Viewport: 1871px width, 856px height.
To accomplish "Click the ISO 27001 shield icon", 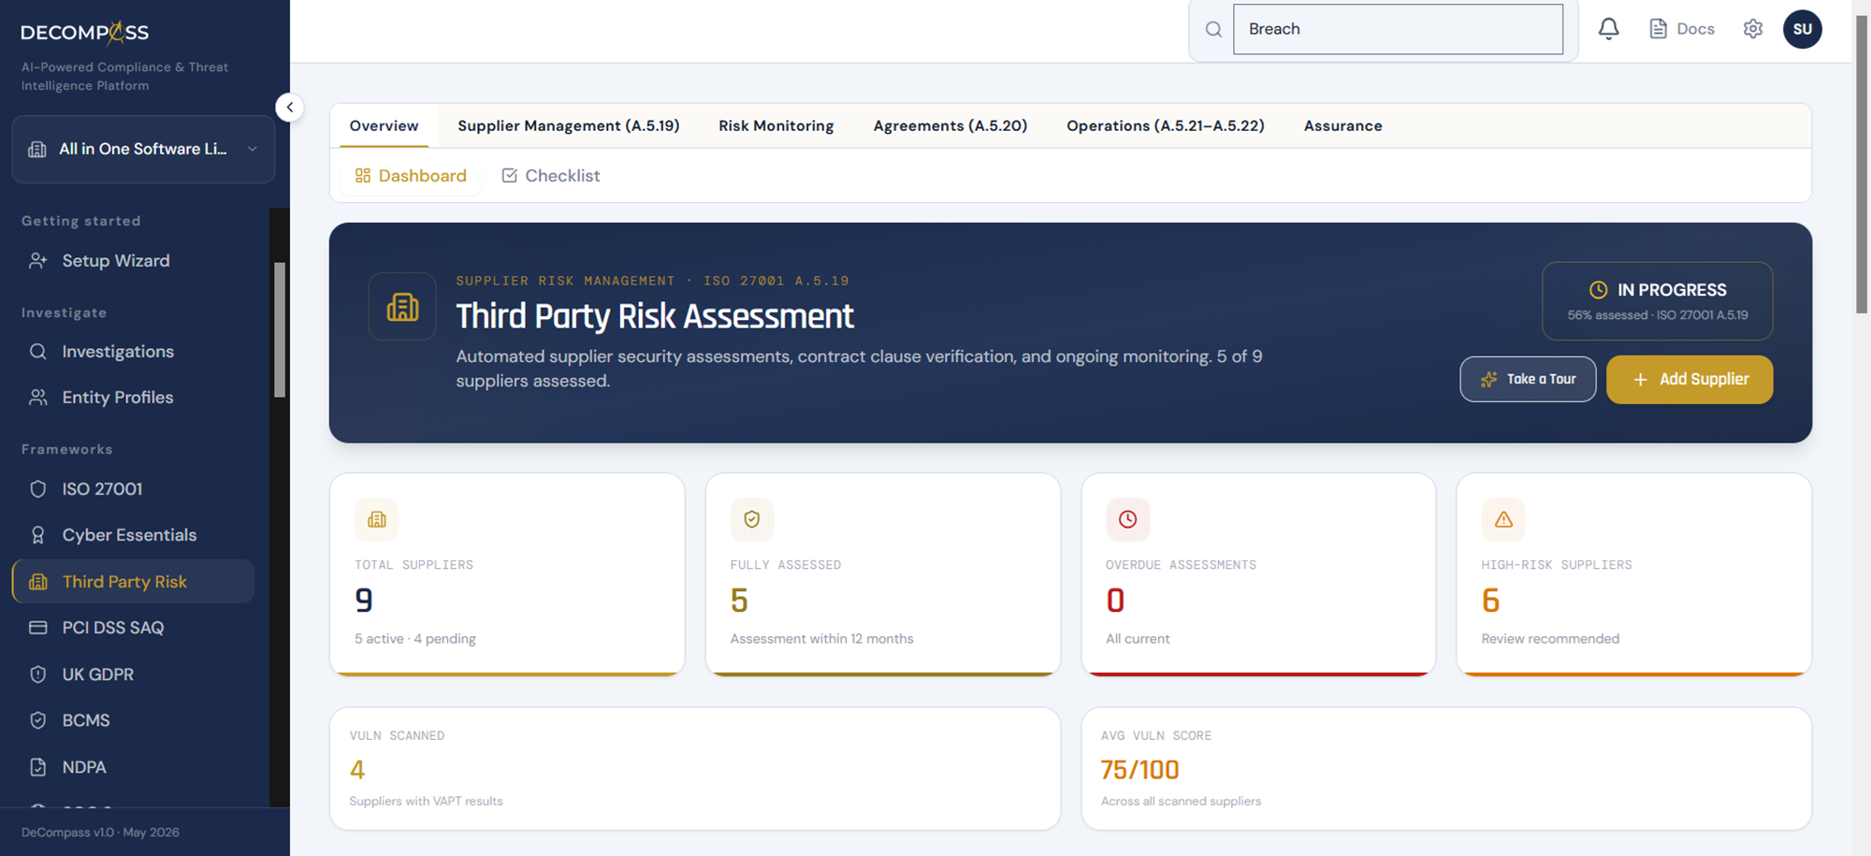I will pos(38,489).
